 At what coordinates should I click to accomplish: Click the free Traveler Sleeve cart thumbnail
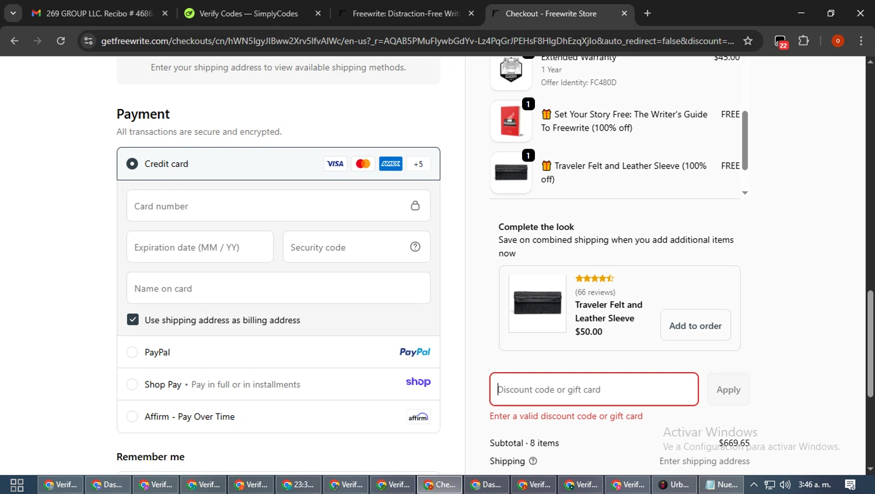click(511, 173)
